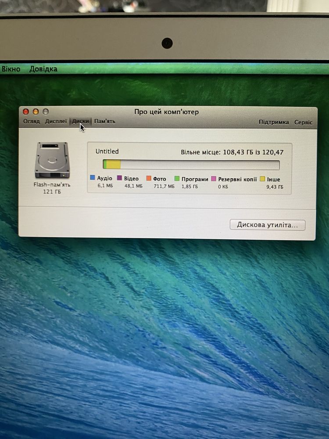Click the yellow Інше color swatch
The height and width of the screenshot is (439, 329).
(x=262, y=179)
